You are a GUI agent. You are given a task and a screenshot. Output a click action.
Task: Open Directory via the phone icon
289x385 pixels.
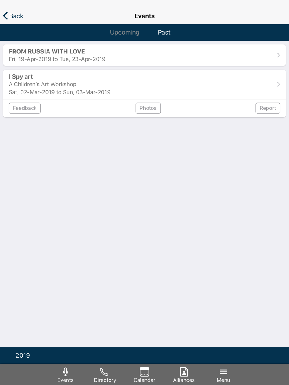(104, 372)
